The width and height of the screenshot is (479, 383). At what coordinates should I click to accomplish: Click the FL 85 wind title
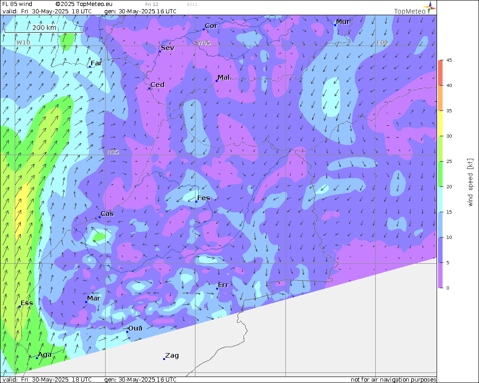pos(17,4)
